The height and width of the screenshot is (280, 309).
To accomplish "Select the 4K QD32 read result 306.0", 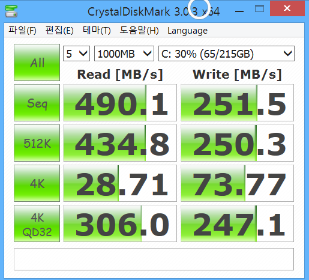I will tap(120, 224).
